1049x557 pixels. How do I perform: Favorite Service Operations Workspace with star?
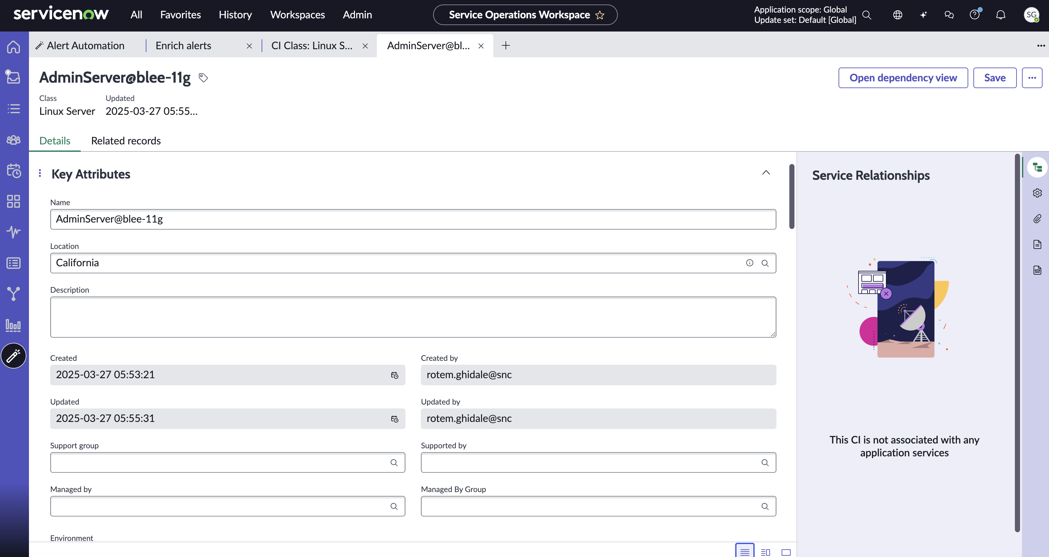tap(600, 15)
